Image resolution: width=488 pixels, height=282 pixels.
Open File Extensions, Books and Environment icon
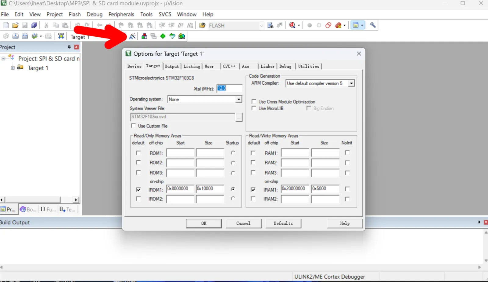(144, 36)
